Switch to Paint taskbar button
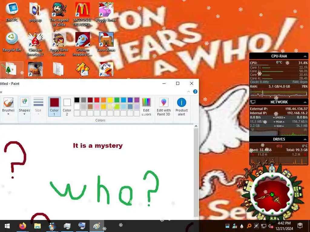This screenshot has height=232, width=310. tap(97, 226)
